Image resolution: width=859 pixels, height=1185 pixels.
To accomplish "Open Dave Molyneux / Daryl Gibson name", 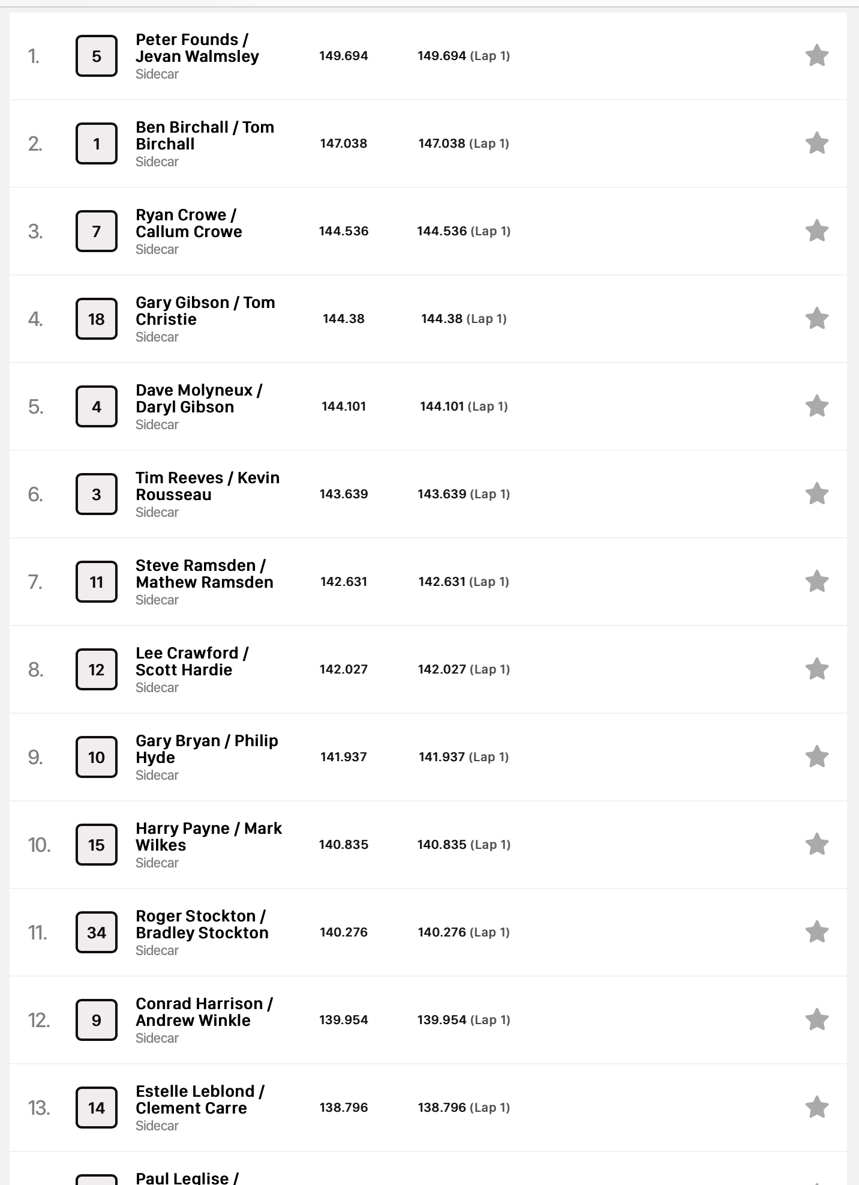I will pos(199,399).
